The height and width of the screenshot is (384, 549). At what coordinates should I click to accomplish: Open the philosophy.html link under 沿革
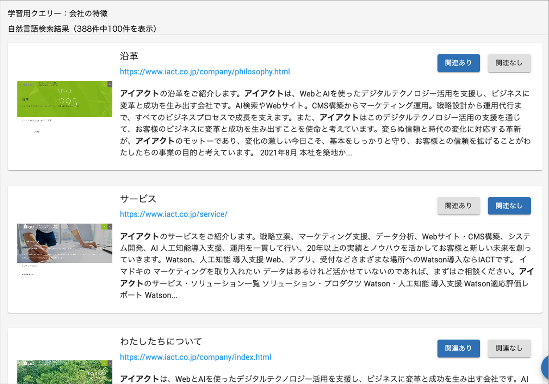pos(205,72)
